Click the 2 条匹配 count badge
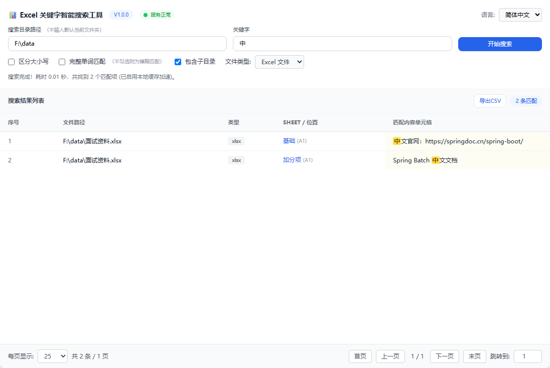The width and height of the screenshot is (550, 368). (526, 101)
